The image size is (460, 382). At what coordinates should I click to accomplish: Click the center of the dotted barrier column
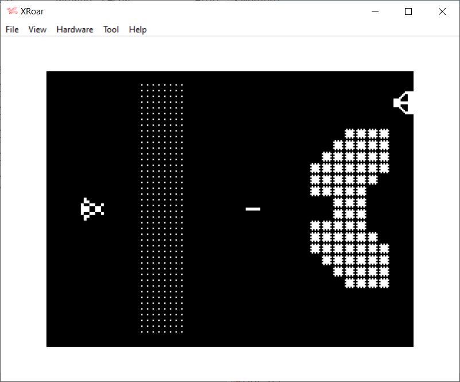pos(162,209)
